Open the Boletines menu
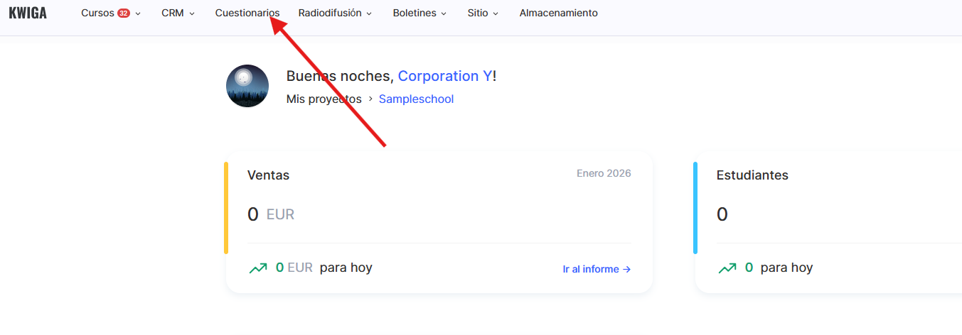 [x=415, y=13]
